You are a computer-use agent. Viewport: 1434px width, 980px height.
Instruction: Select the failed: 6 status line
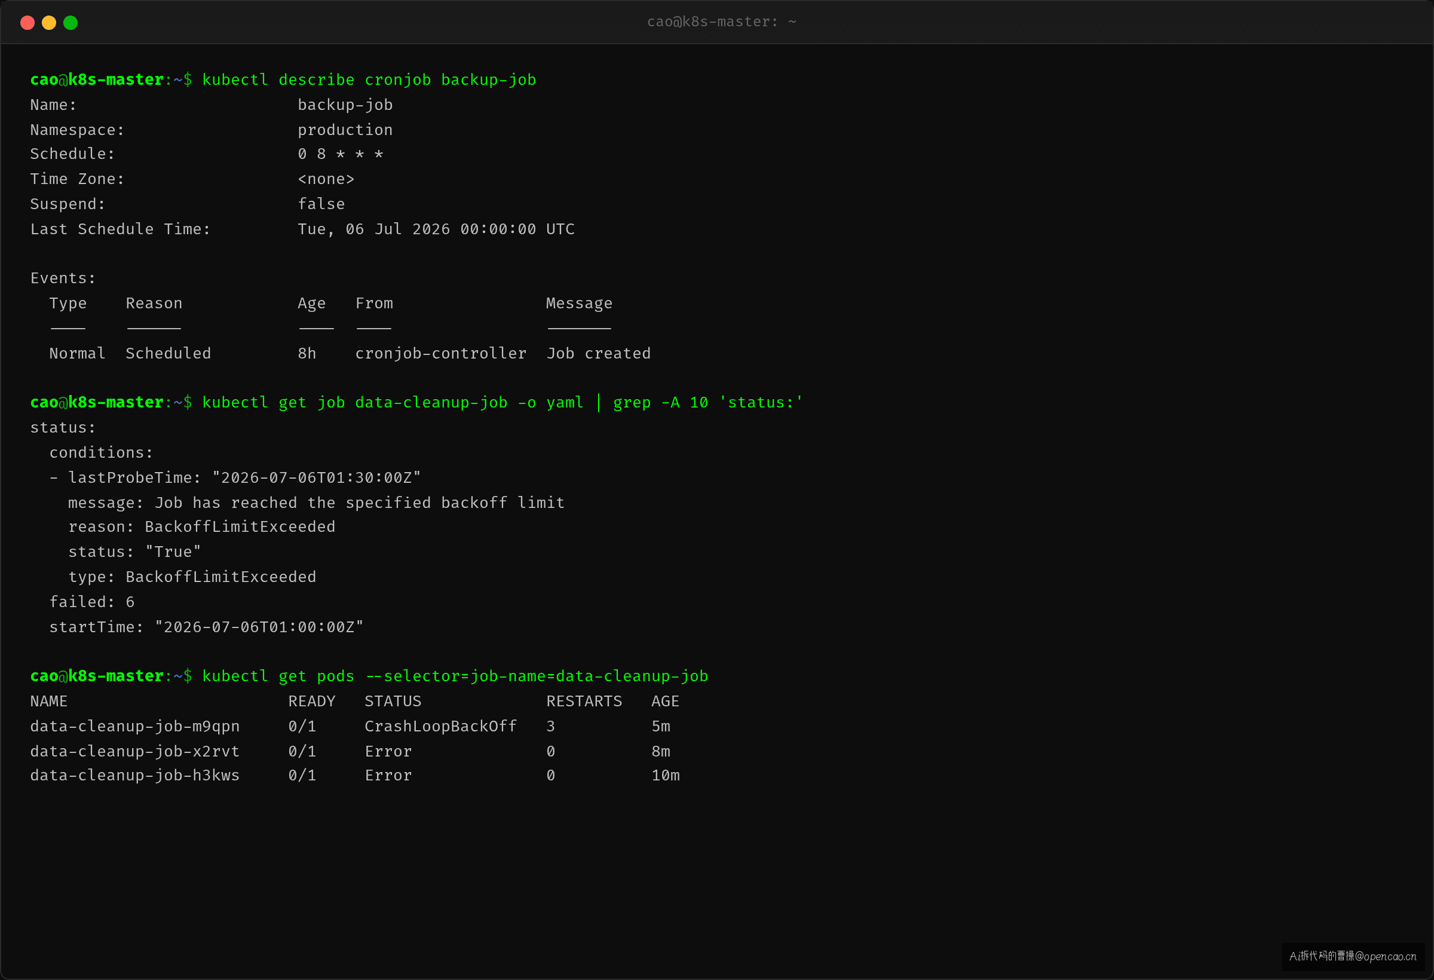click(92, 602)
